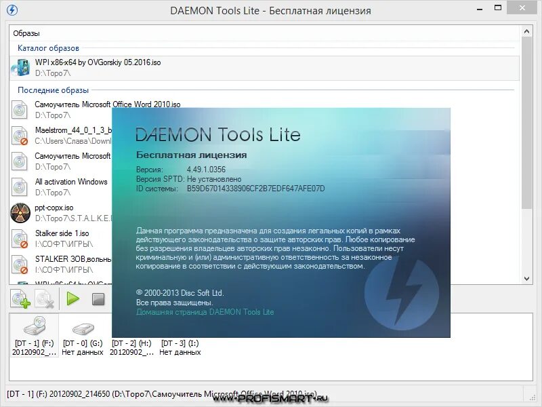The image size is (542, 407).
Task: Open Домашняя страница DAEMON Tools Lite link
Action: (205, 312)
